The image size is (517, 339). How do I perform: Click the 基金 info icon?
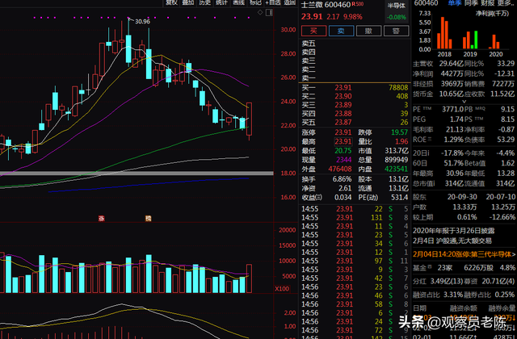point(429,266)
